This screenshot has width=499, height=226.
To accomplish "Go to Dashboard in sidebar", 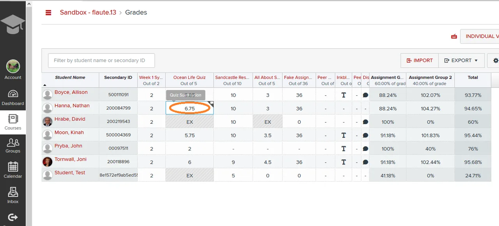I will 13,98.
